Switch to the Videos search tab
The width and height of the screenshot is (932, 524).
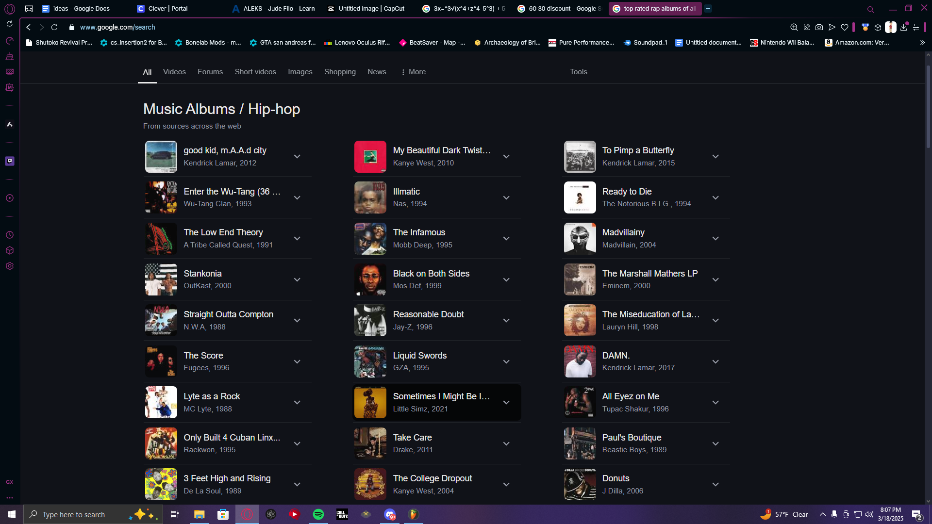tap(174, 72)
